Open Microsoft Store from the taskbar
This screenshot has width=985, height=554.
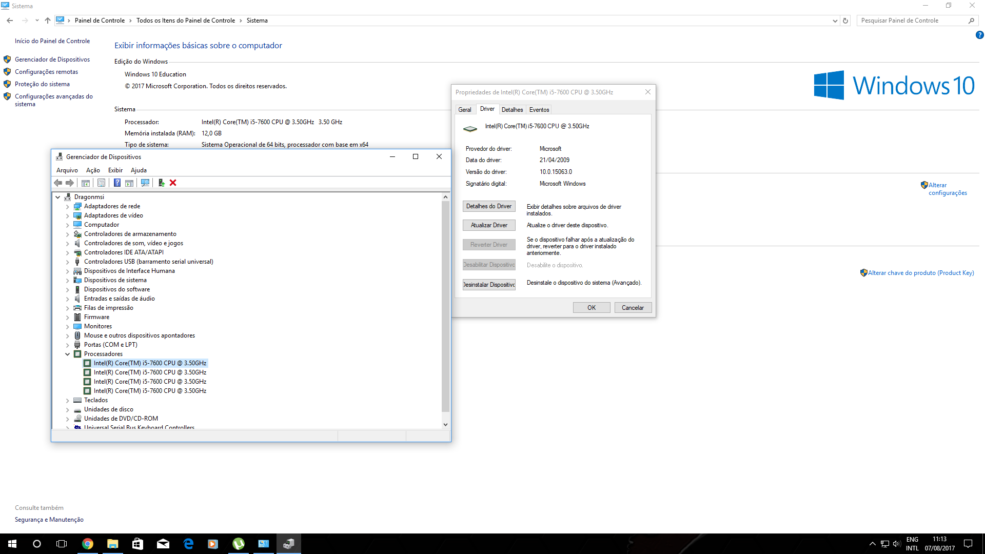137,544
